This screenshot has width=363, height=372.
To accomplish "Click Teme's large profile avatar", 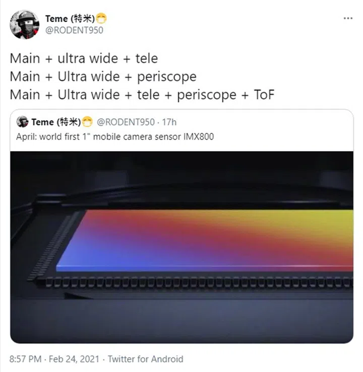I will tap(24, 25).
